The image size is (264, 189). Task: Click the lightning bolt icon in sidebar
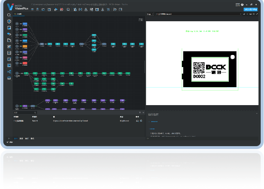[9, 21]
